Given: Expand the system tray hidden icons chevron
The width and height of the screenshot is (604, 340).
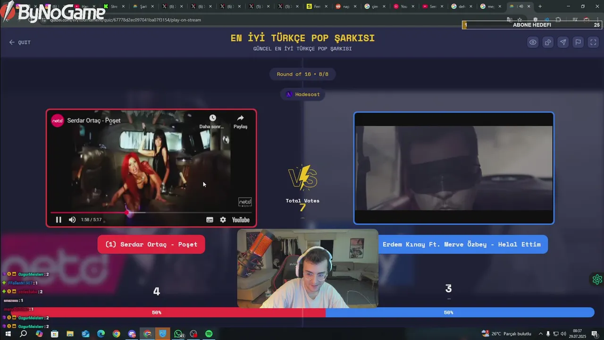Looking at the screenshot, I should pyautogui.click(x=541, y=334).
